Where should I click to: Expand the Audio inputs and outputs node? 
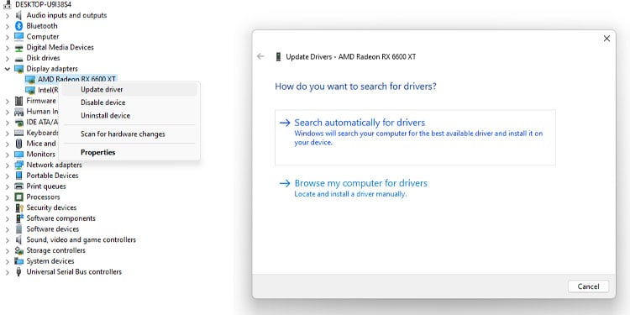click(8, 15)
